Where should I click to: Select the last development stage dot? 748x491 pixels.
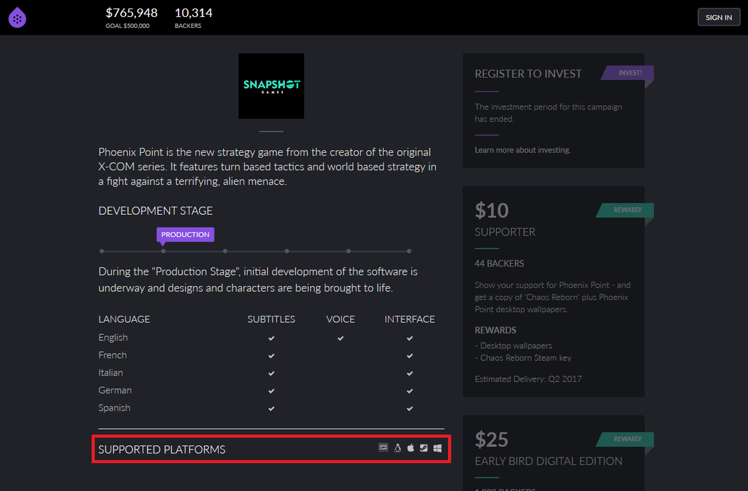409,251
